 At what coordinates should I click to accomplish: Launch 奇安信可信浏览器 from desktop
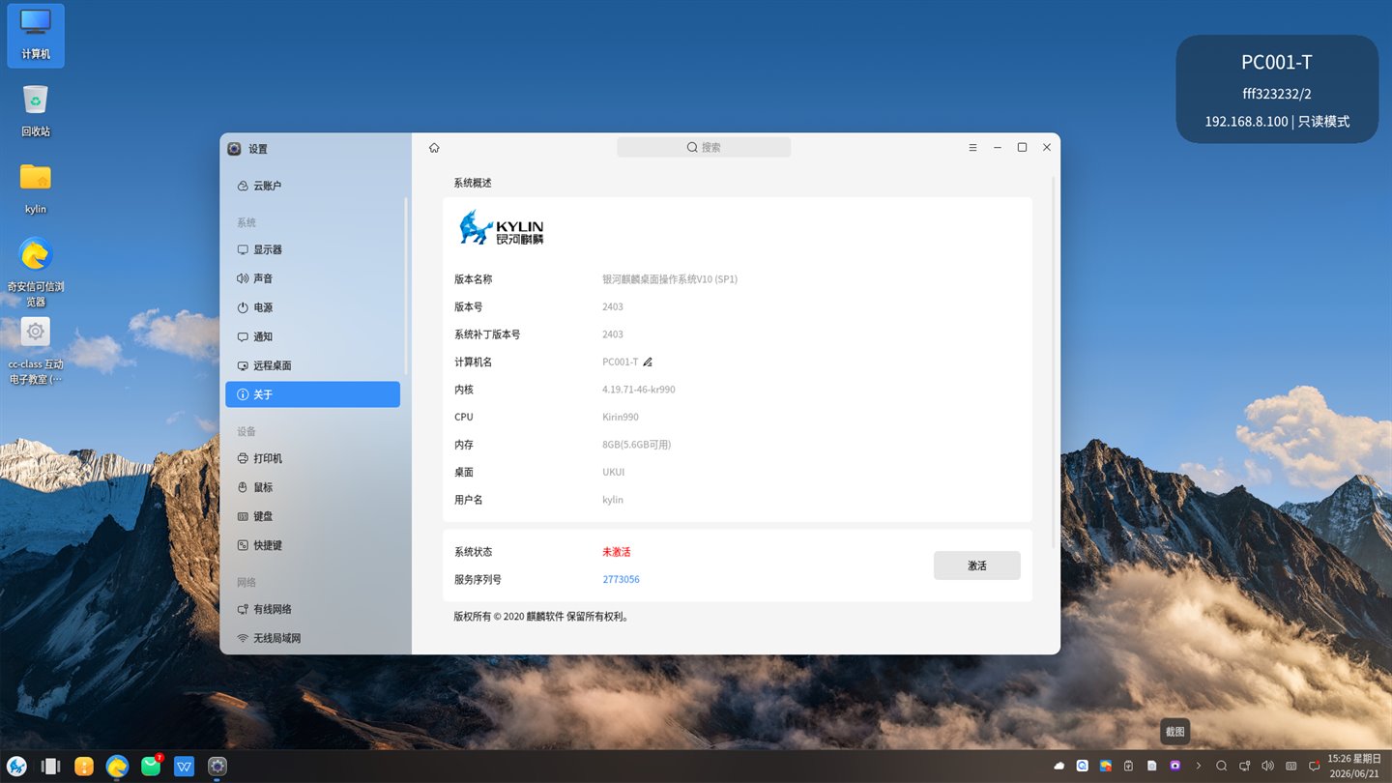tap(36, 272)
